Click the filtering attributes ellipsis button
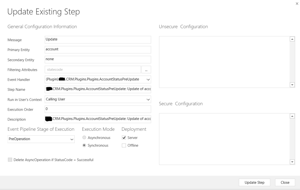The width and height of the screenshot is (300, 190). (146, 70)
